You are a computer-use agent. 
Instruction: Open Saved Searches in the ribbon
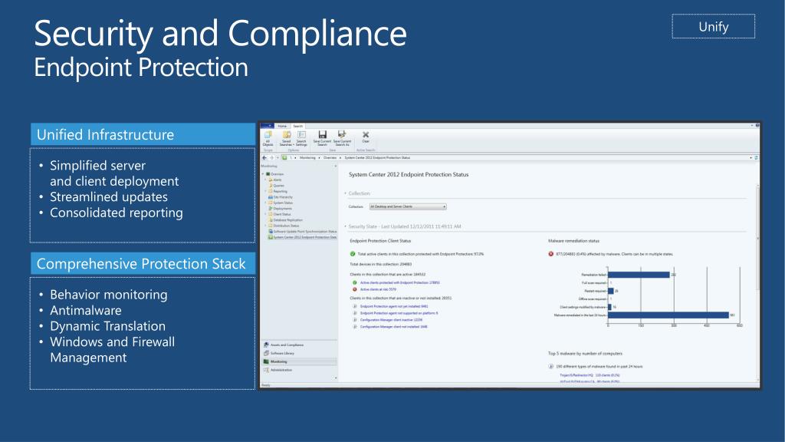287,138
